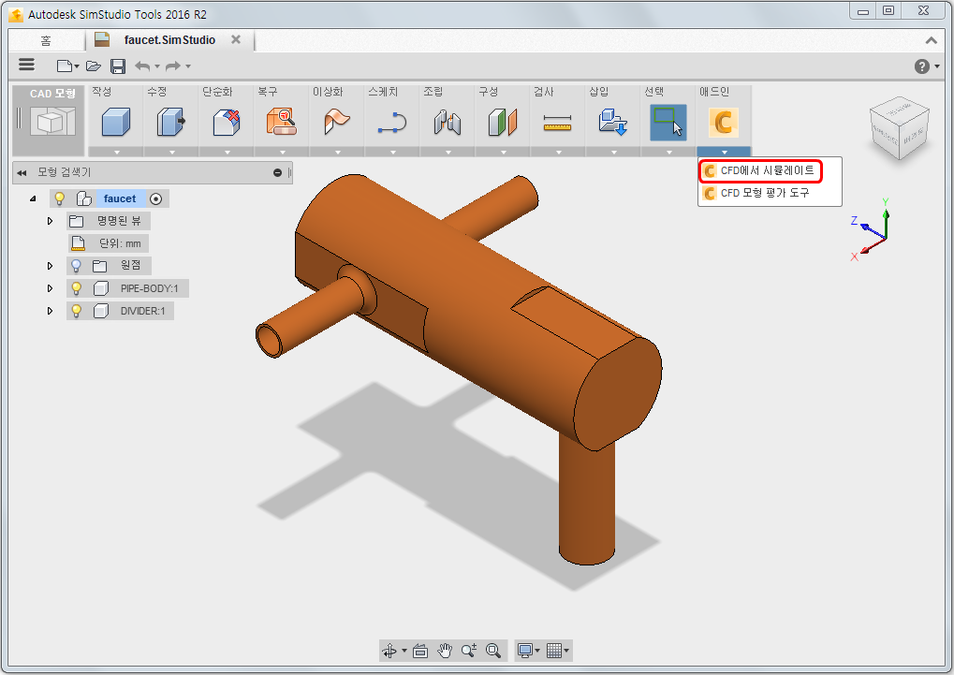Click the ViewCube in the viewport
This screenshot has height=675, width=954.
coord(900,128)
